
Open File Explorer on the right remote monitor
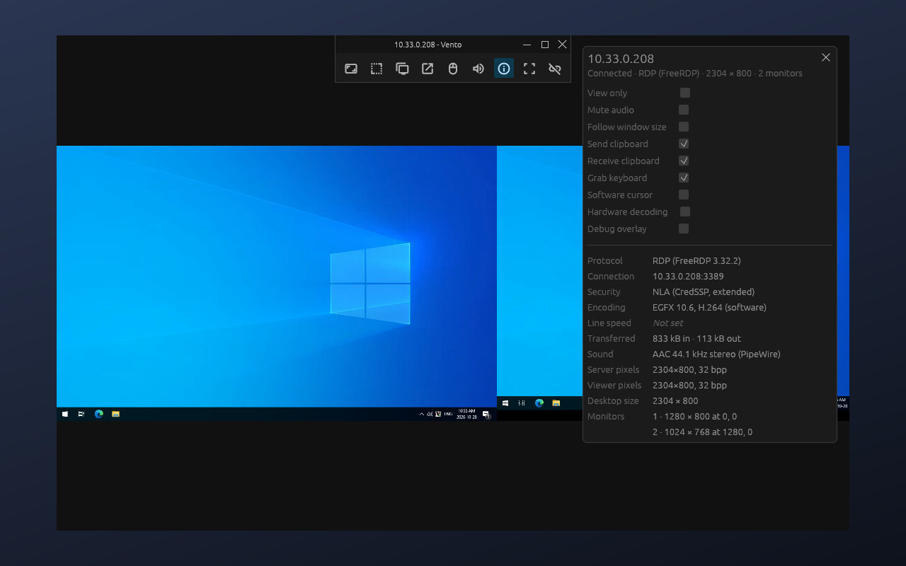click(556, 403)
